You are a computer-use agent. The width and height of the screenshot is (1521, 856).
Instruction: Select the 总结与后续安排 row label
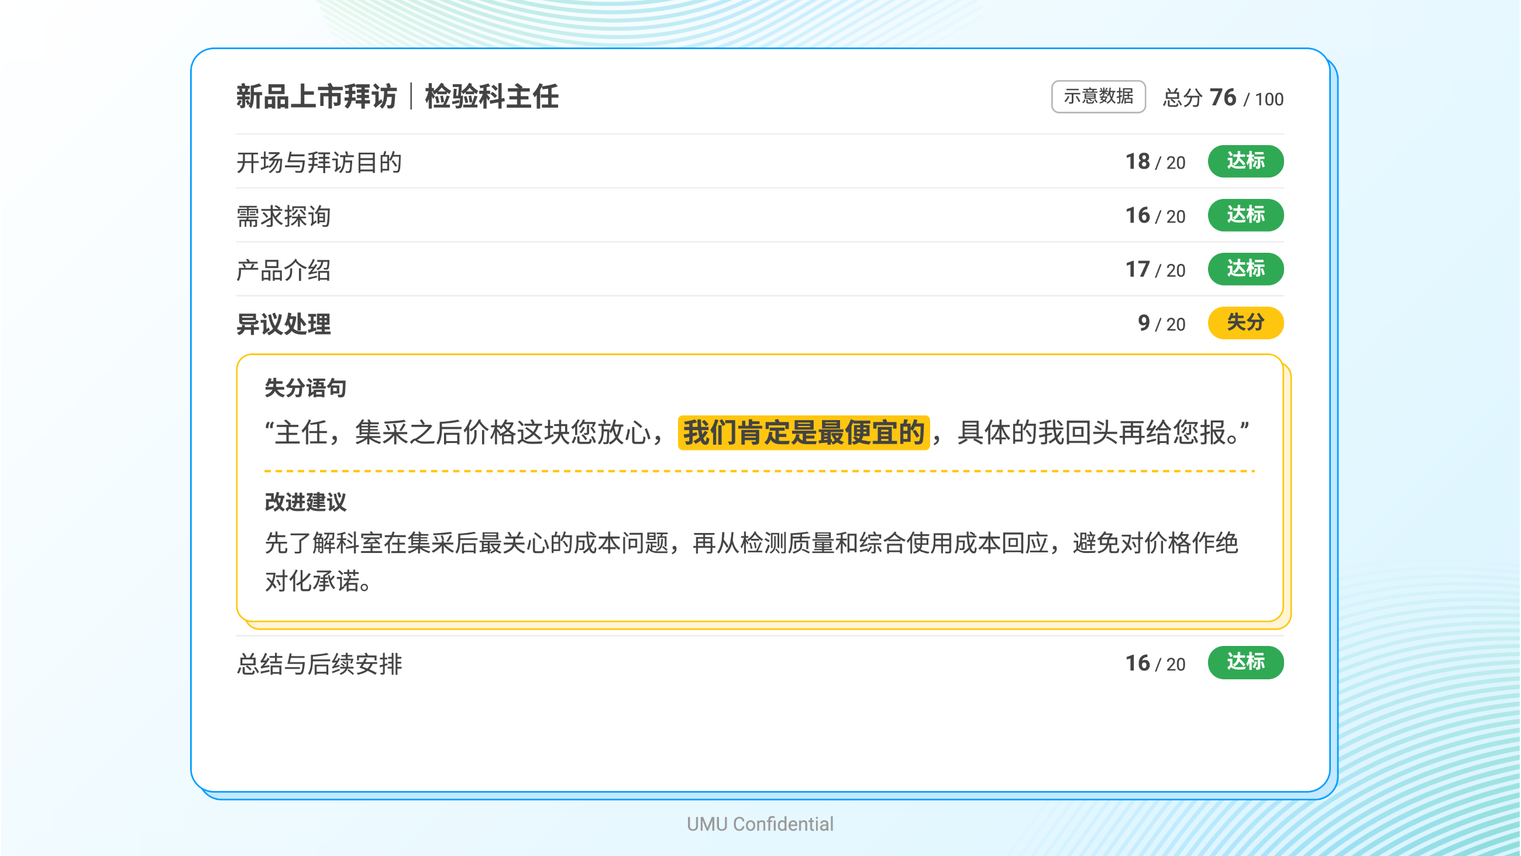click(319, 664)
